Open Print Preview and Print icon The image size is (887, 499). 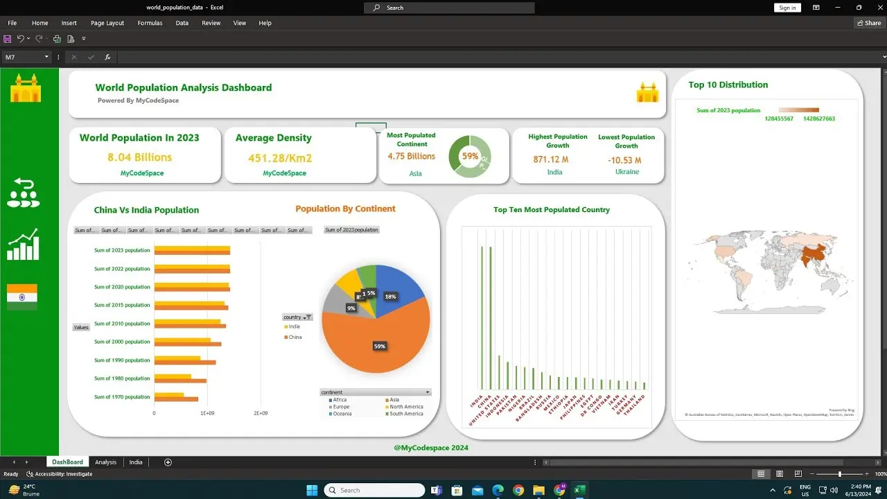coord(71,39)
